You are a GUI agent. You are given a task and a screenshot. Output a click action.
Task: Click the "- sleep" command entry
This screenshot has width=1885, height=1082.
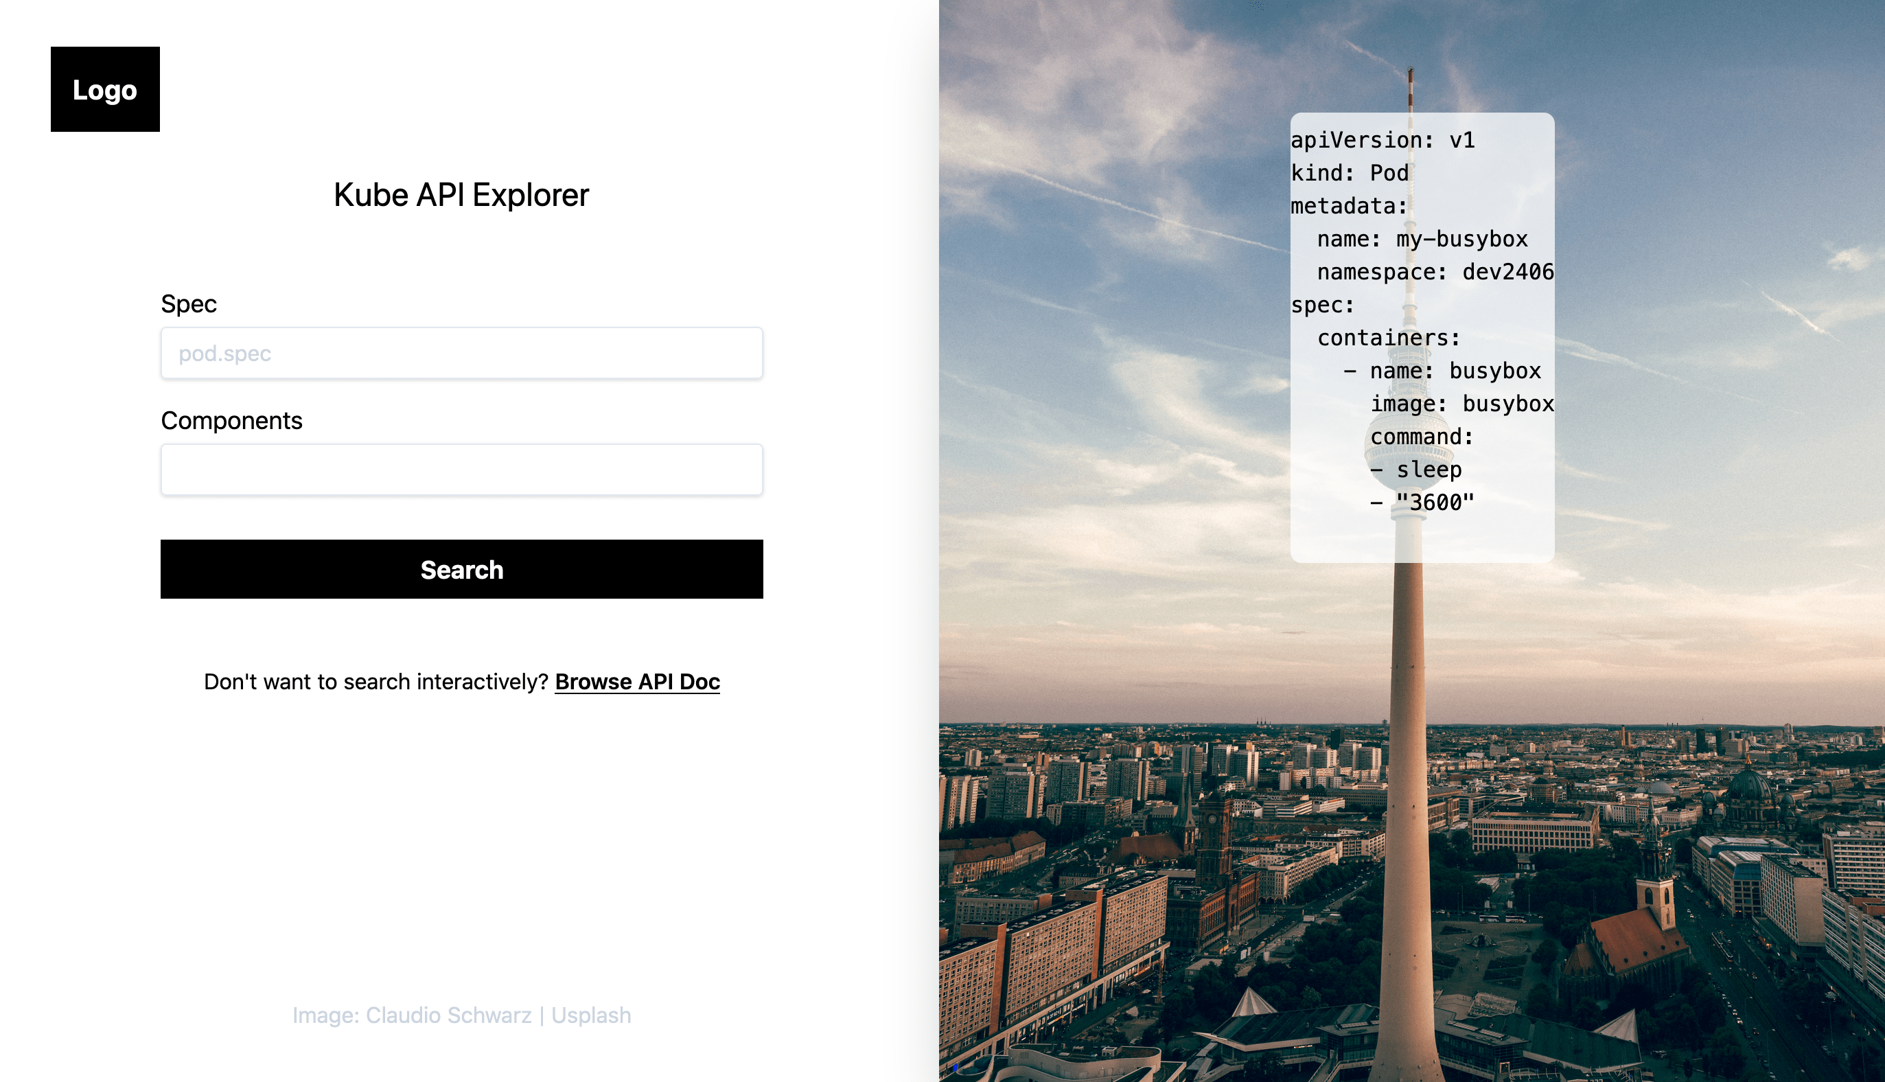click(1415, 470)
